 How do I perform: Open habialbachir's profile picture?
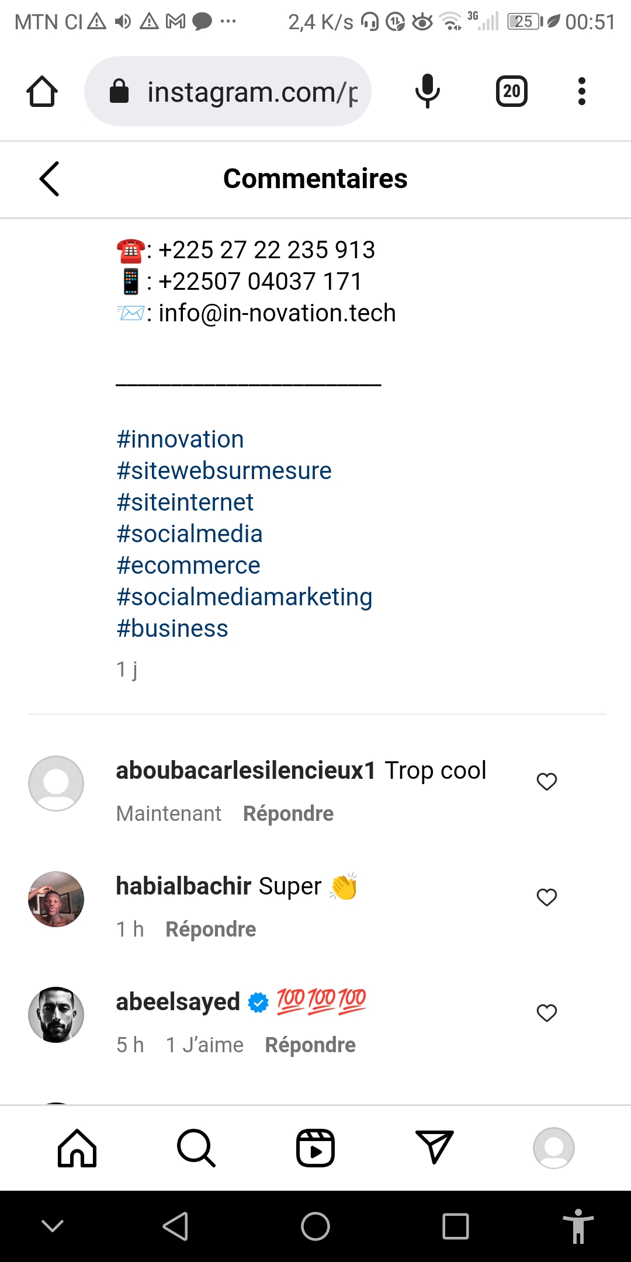tap(56, 899)
